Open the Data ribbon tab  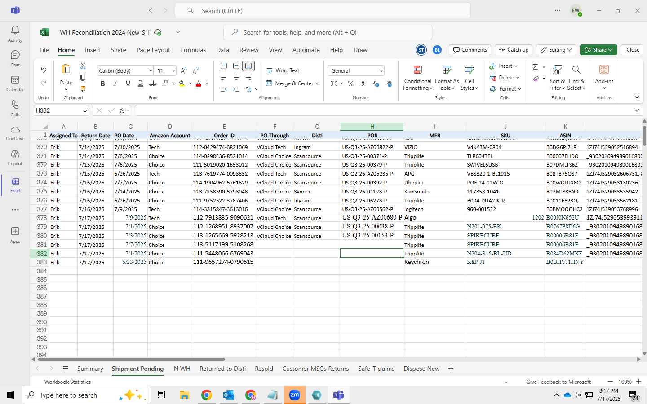pos(222,50)
